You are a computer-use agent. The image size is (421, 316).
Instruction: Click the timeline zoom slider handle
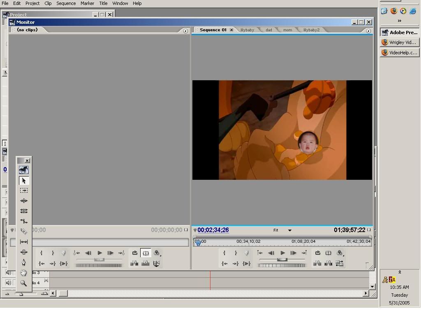tap(21, 294)
